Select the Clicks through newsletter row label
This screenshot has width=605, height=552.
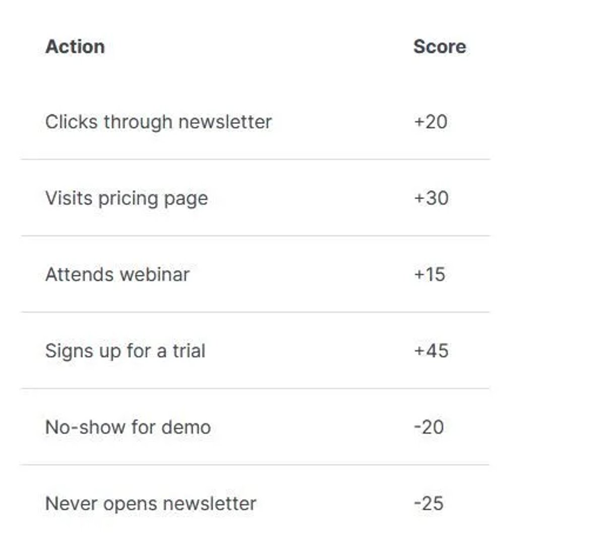click(158, 121)
